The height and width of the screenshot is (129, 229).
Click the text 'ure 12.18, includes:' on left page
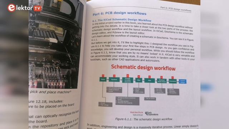click(x=46, y=101)
